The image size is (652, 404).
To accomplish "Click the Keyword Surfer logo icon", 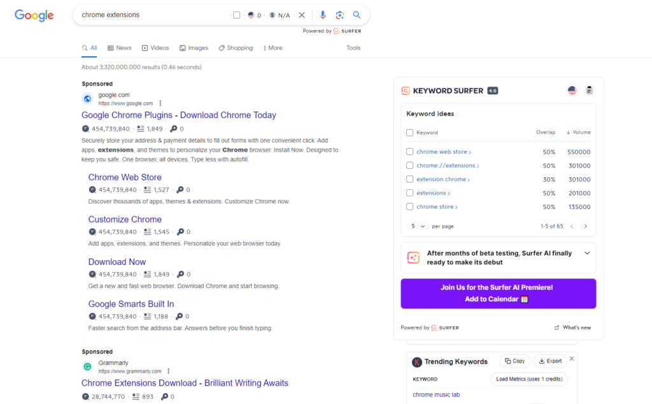I will (x=406, y=90).
